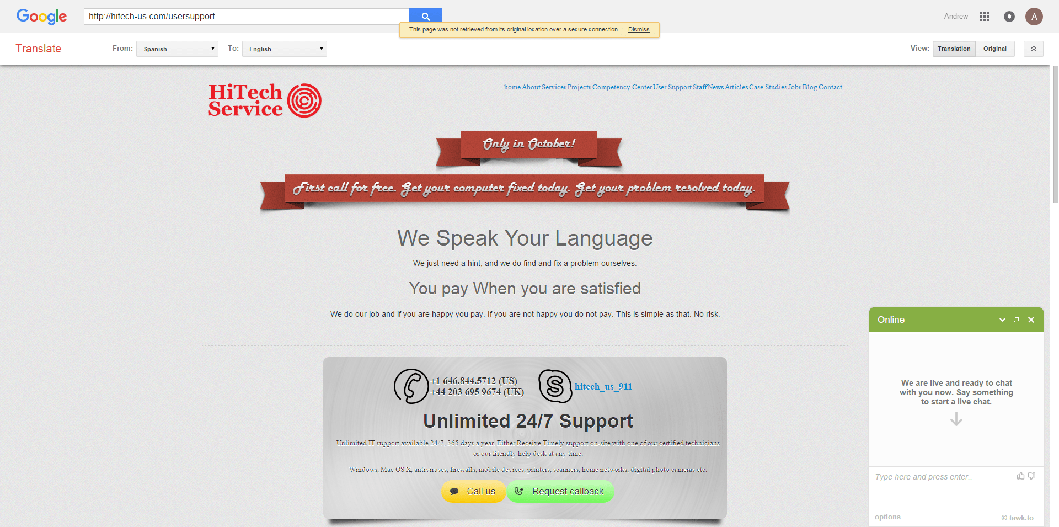Click the hitech_us_911 Skype icon
This screenshot has height=527, width=1059.
click(555, 386)
